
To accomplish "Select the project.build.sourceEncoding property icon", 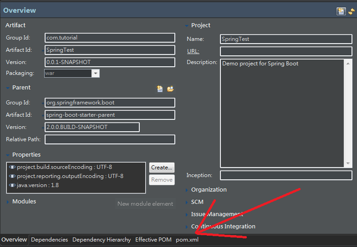I will [12, 167].
